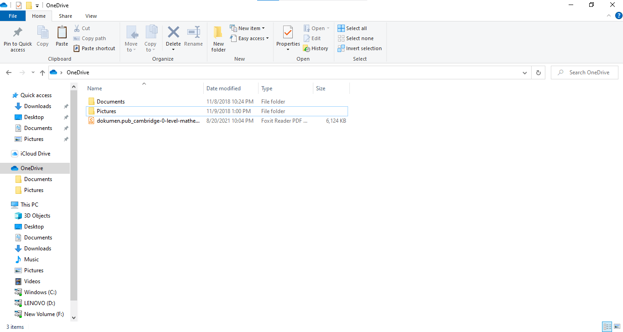Open Downloads under Quick access
This screenshot has width=623, height=332.
point(37,106)
